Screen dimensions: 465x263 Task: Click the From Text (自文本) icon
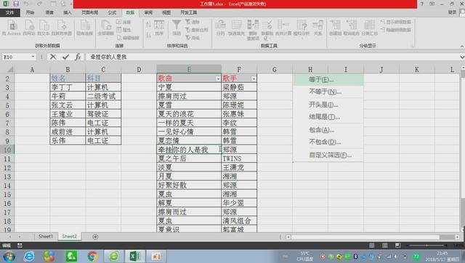coord(44,28)
